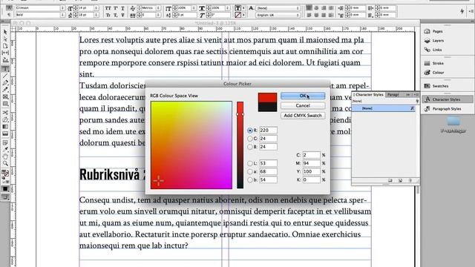Select the Gradient Swatch tool

[x=5, y=127]
